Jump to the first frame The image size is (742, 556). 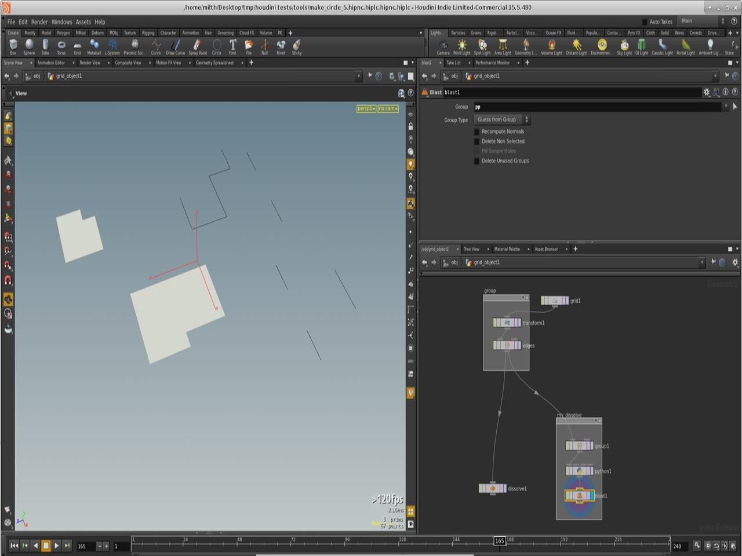tap(14, 546)
